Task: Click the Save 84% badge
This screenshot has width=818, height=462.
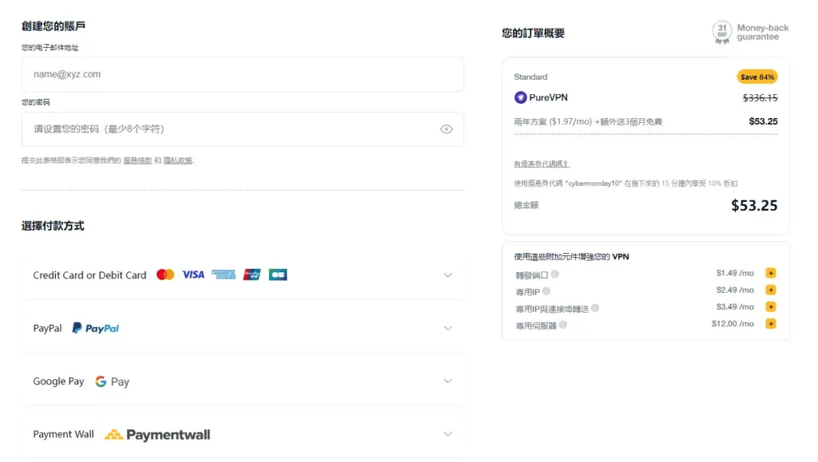Action: [757, 77]
